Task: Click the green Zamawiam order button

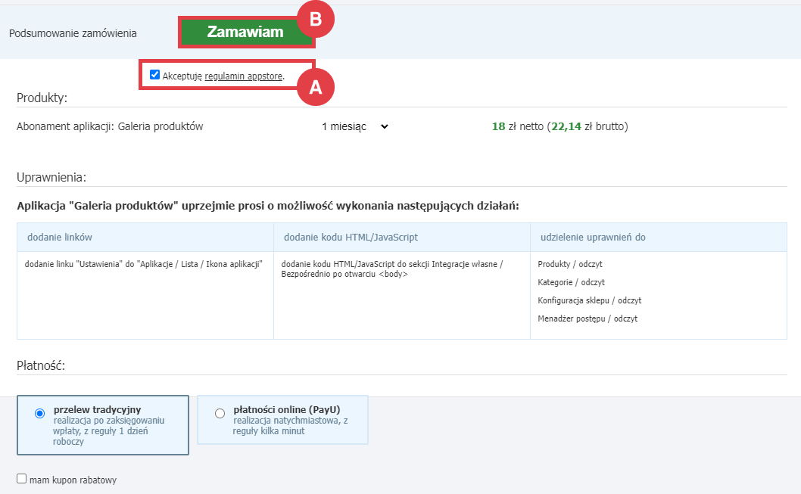Action: tap(245, 32)
